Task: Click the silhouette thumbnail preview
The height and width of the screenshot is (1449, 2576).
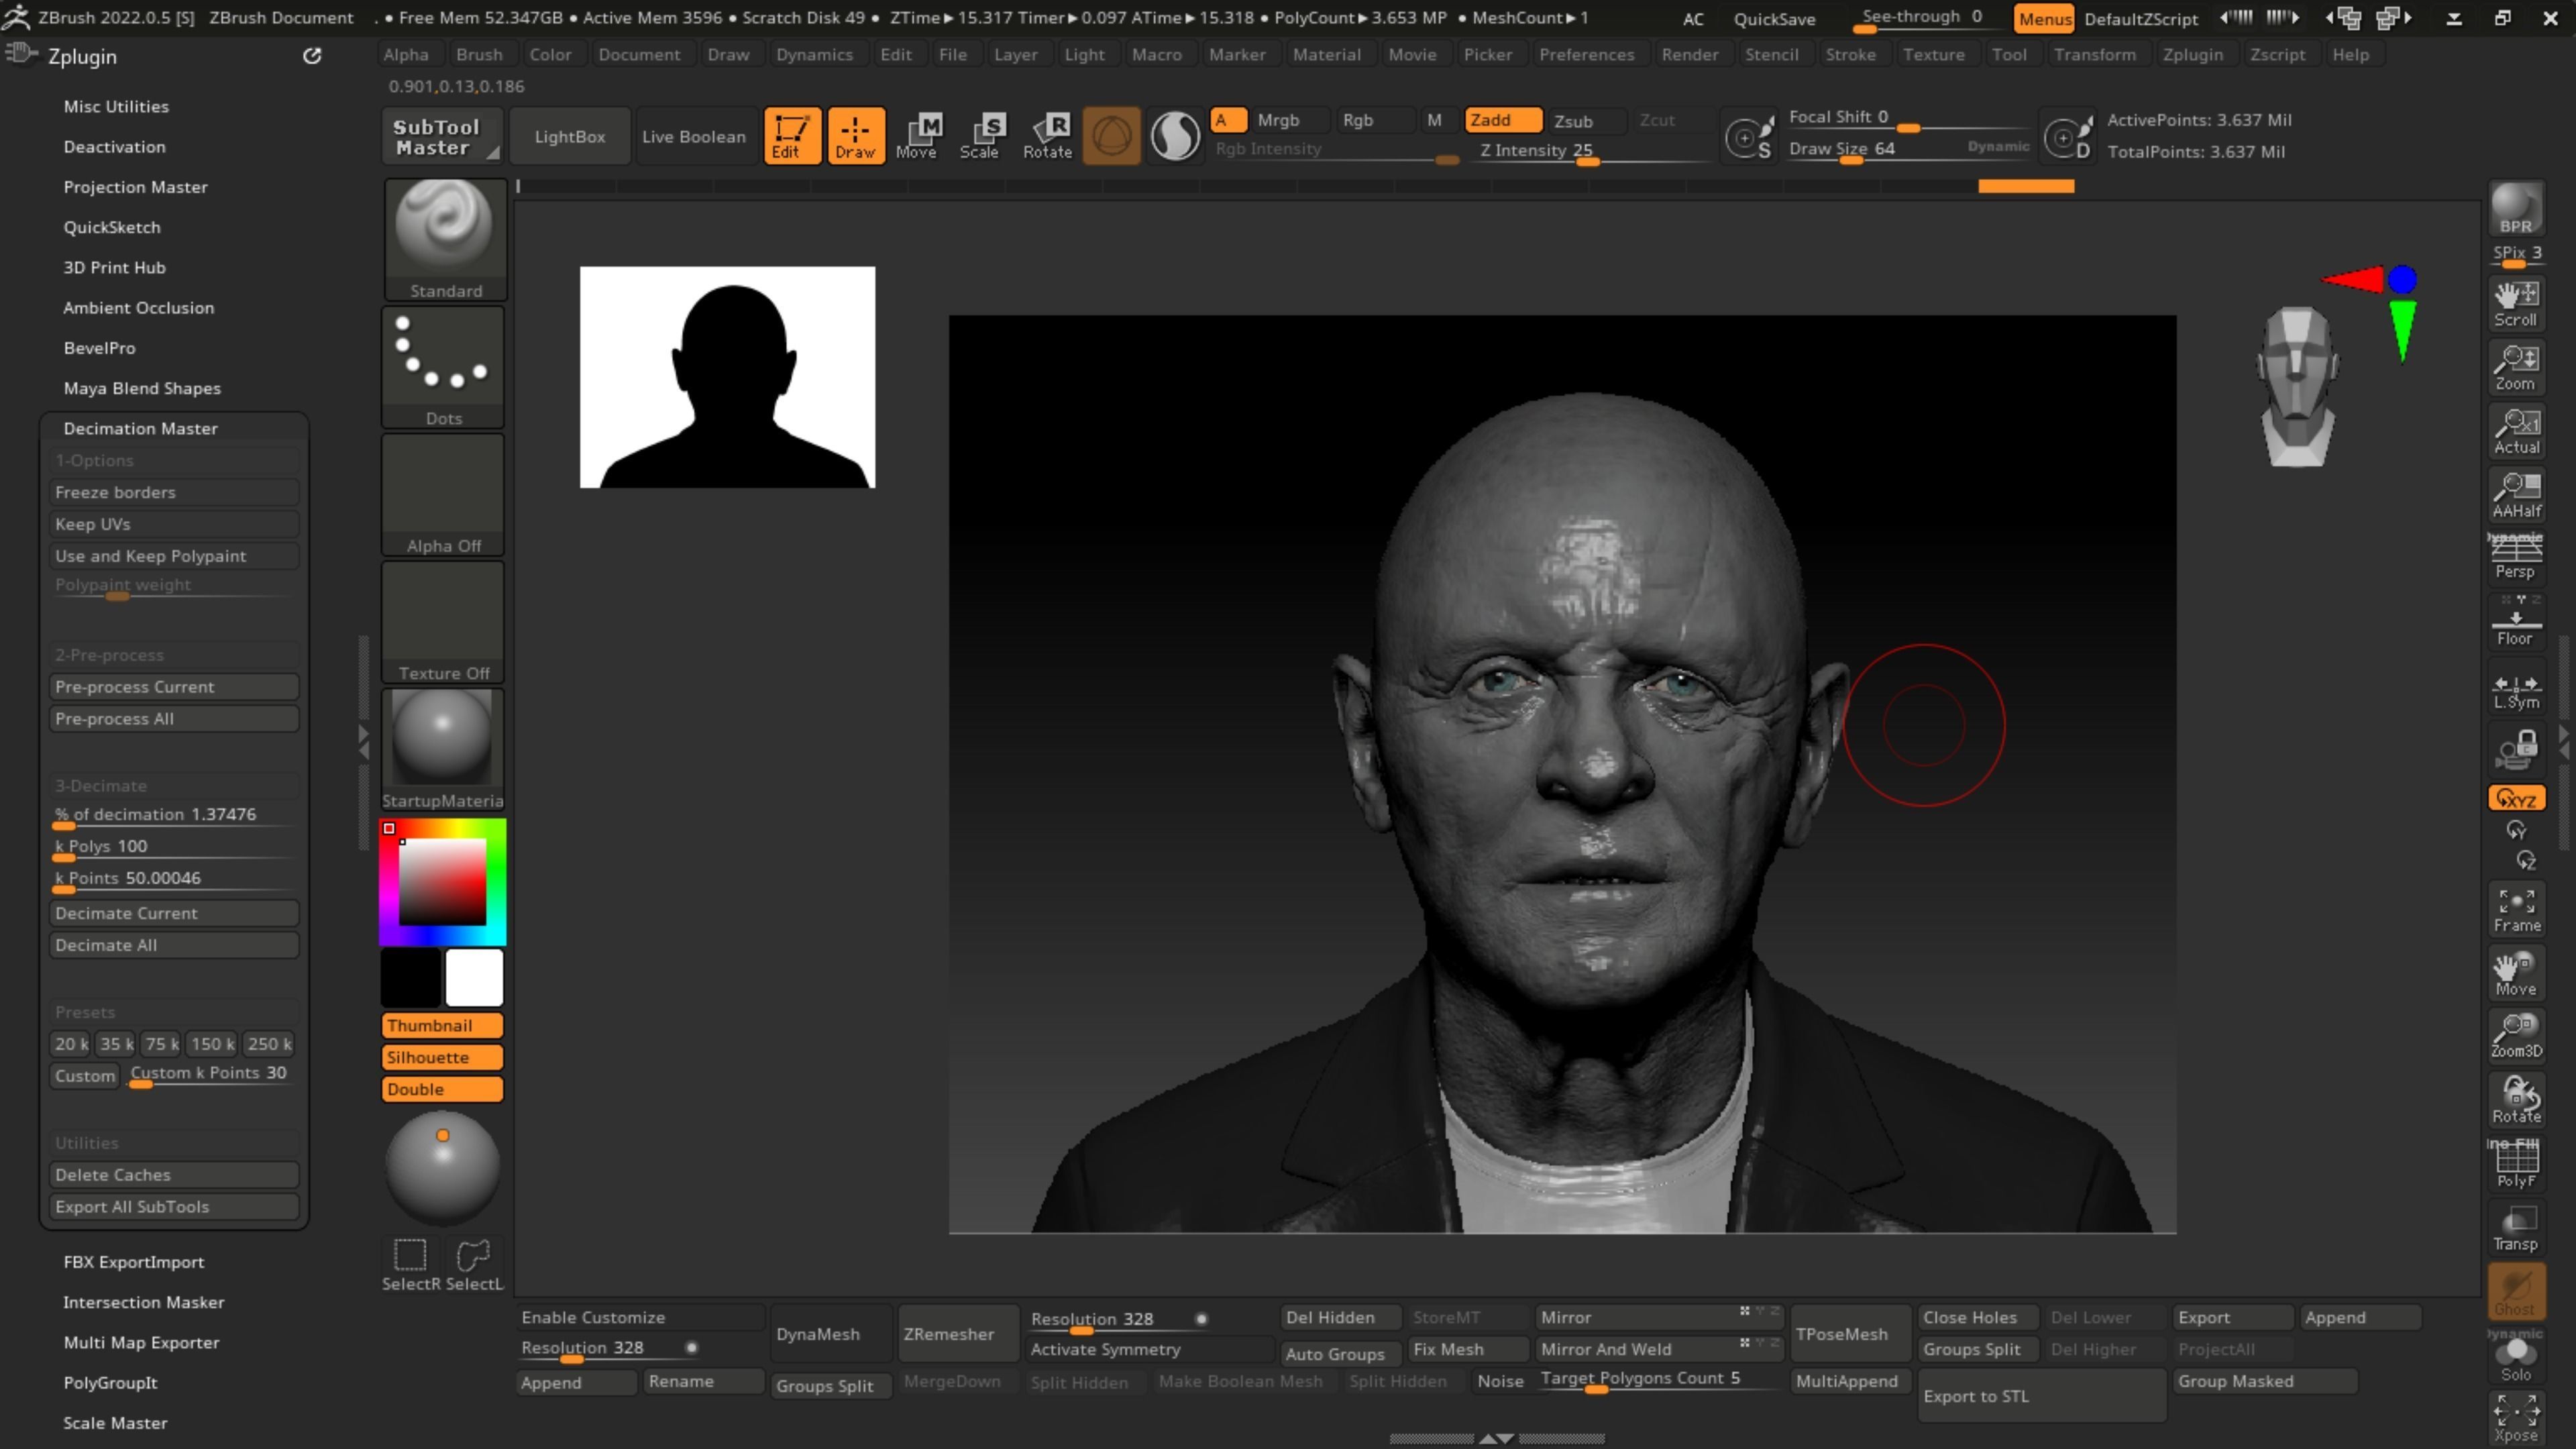Action: [x=727, y=377]
